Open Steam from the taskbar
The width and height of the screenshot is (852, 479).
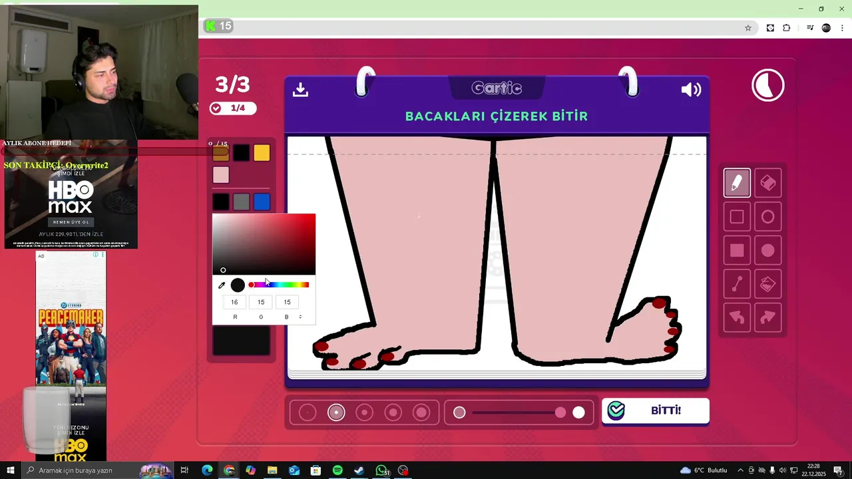click(359, 470)
